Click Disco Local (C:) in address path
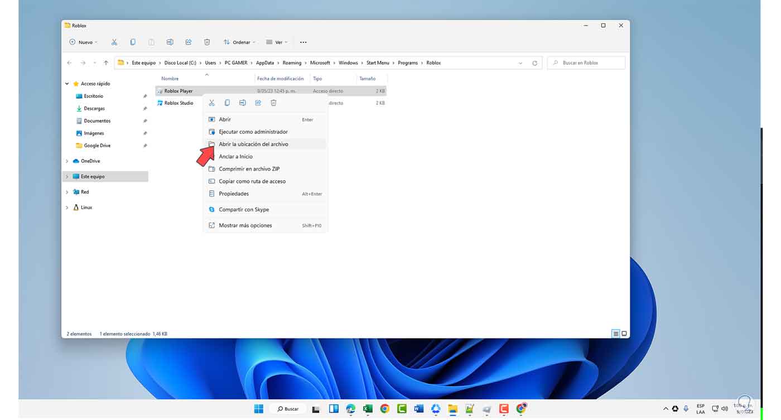 tap(180, 63)
